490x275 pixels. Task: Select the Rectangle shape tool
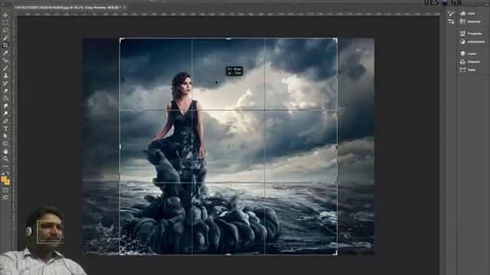[x=5, y=144]
